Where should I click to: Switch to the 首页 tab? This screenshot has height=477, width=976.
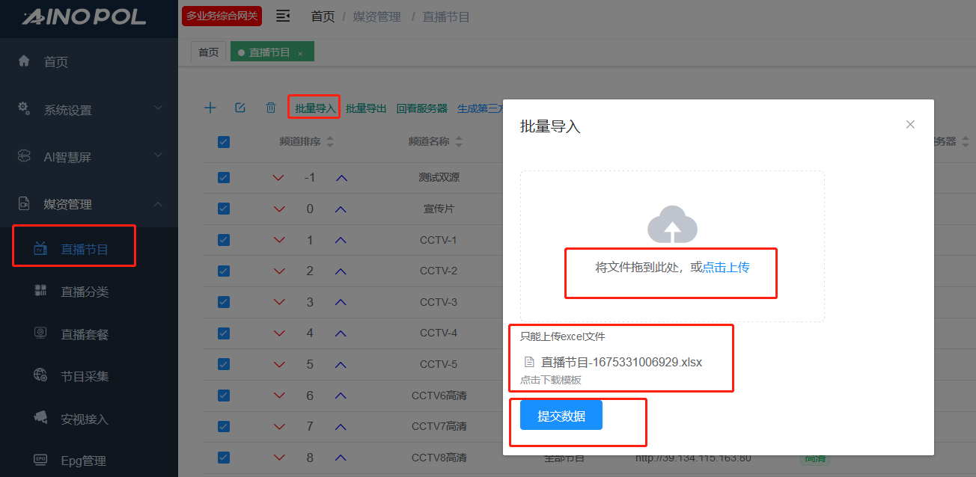[x=208, y=52]
